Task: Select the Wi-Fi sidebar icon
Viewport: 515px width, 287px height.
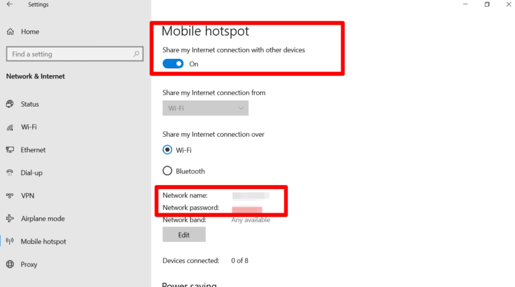Action: point(10,127)
